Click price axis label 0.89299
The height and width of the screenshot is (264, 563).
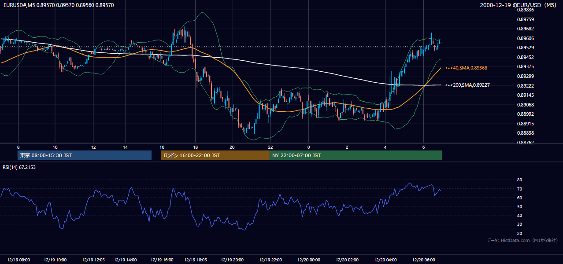525,76
